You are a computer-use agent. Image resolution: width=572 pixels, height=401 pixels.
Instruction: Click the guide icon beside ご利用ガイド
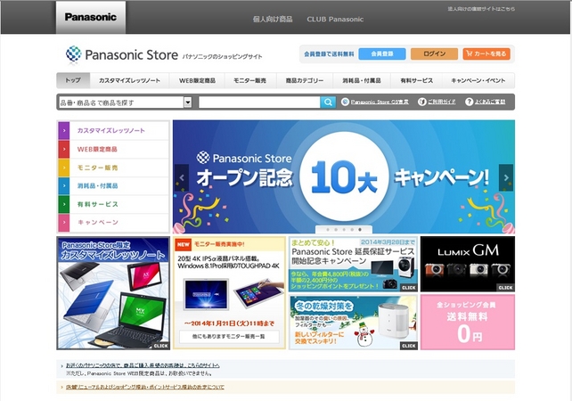click(x=422, y=102)
